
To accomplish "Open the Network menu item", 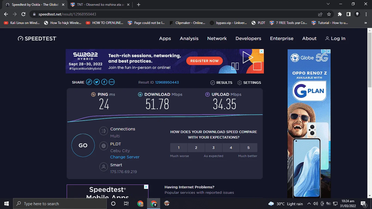I will [x=217, y=38].
